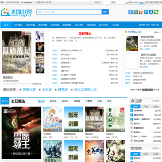The height and width of the screenshot is (162, 162).
Task: Switch to 月点击 tab in 玄幻魔法
Action: [x=53, y=101]
